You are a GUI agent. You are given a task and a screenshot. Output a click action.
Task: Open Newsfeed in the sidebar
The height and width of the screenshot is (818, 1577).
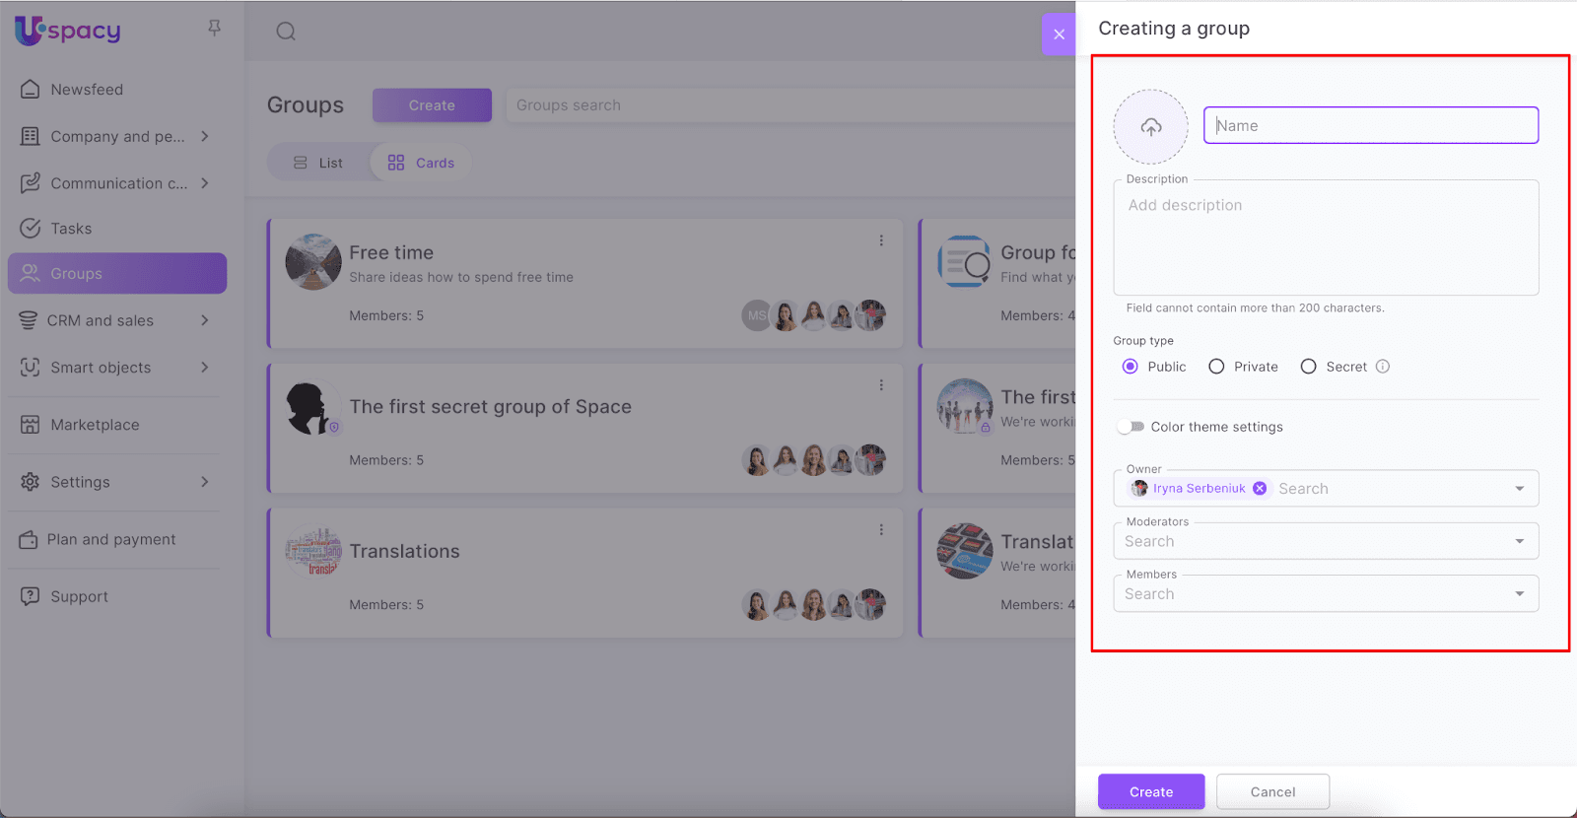[x=87, y=90]
